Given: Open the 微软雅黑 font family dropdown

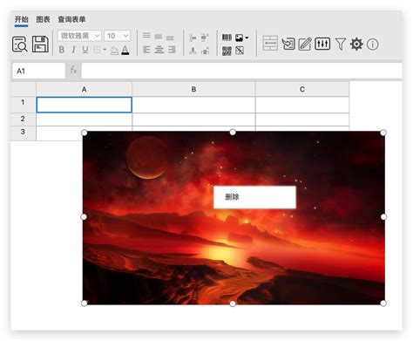Looking at the screenshot, I should coord(79,36).
